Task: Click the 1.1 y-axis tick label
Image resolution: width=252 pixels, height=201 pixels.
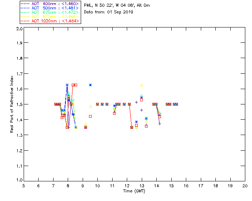Action: pyautogui.click(x=19, y=166)
